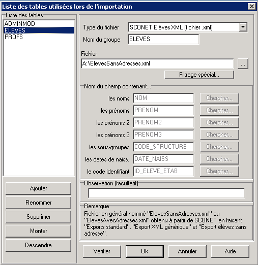This screenshot has height=265, width=258.
Task: Select the ELEVES table entry
Action: pyautogui.click(x=39, y=30)
